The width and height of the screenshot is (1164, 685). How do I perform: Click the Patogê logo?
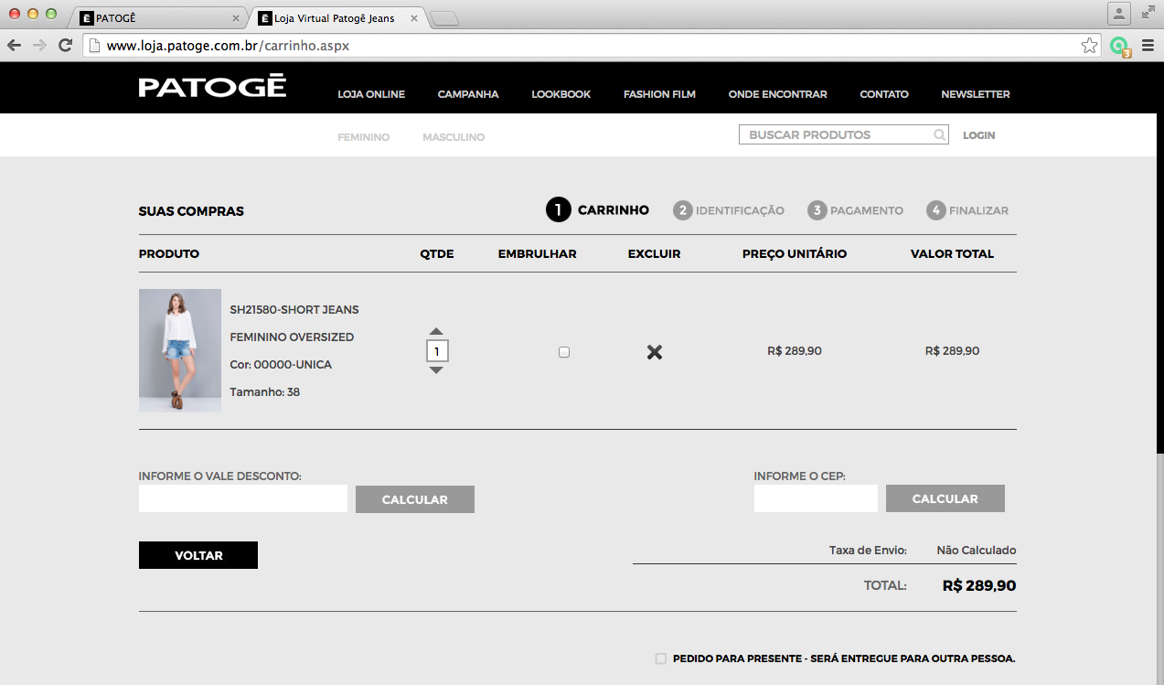(212, 88)
